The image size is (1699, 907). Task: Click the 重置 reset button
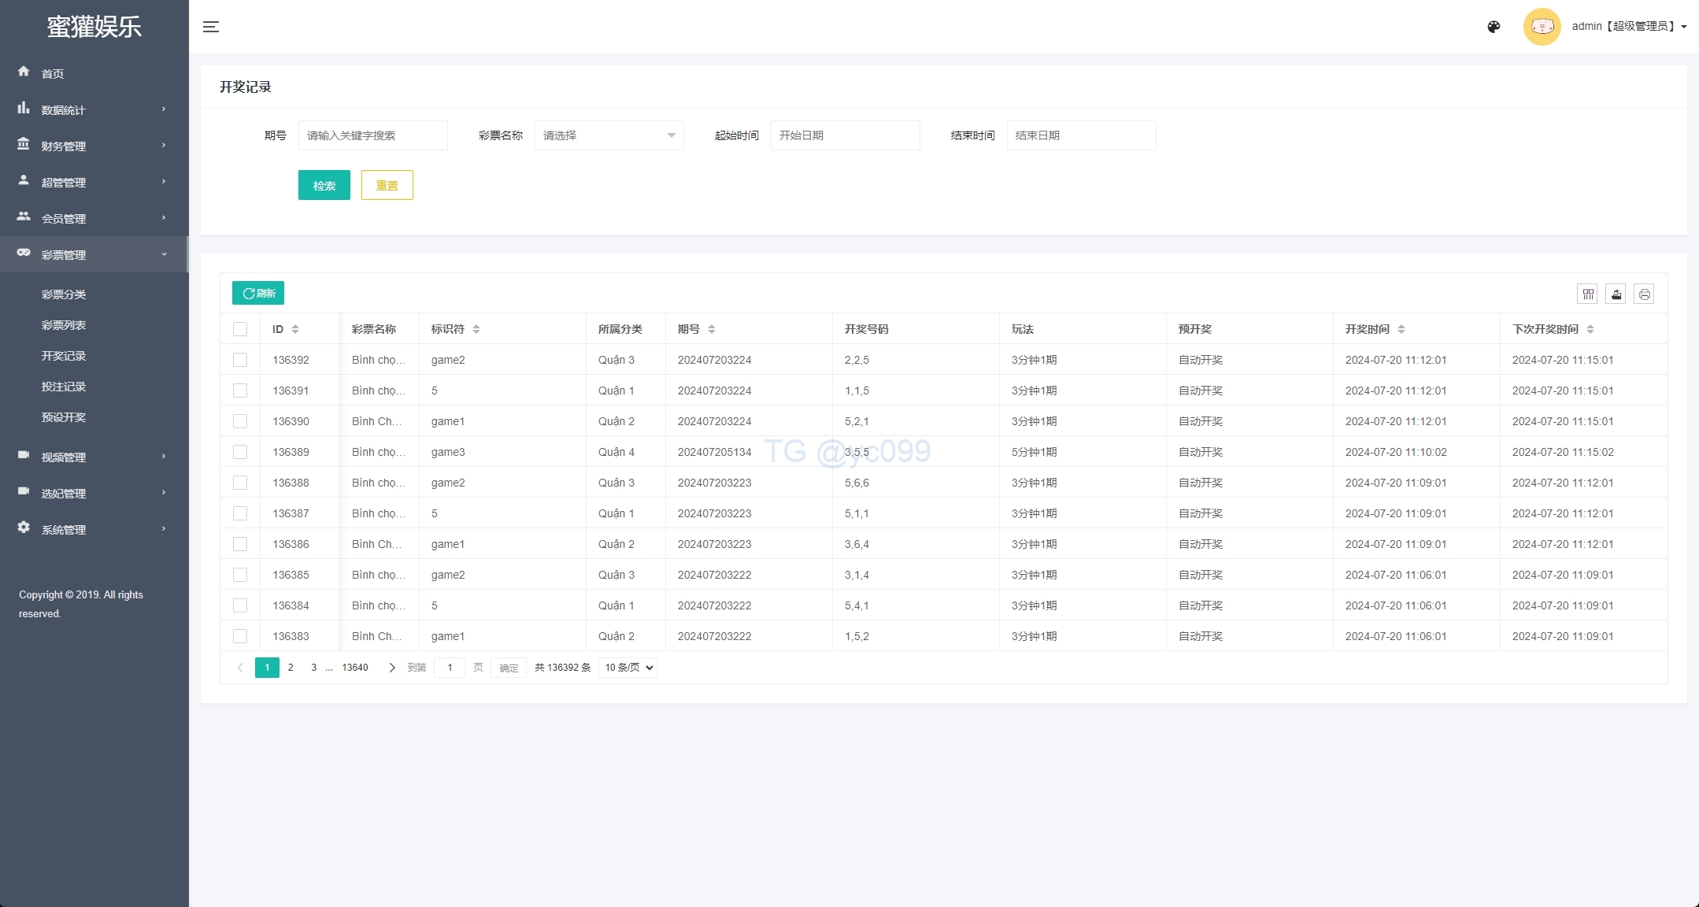click(387, 186)
